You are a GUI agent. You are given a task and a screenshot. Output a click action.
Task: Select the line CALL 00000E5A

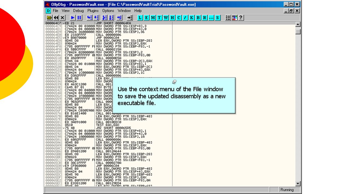(108, 58)
